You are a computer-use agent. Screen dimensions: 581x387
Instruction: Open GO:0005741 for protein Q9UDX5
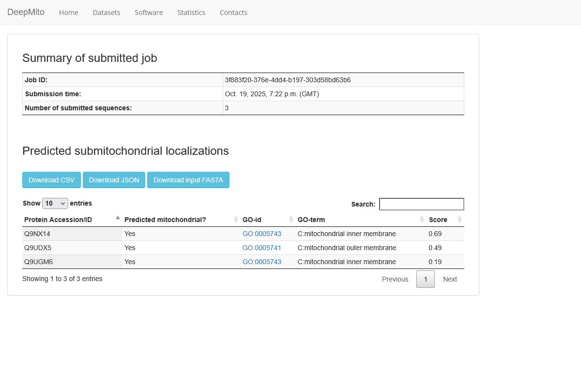tap(262, 248)
